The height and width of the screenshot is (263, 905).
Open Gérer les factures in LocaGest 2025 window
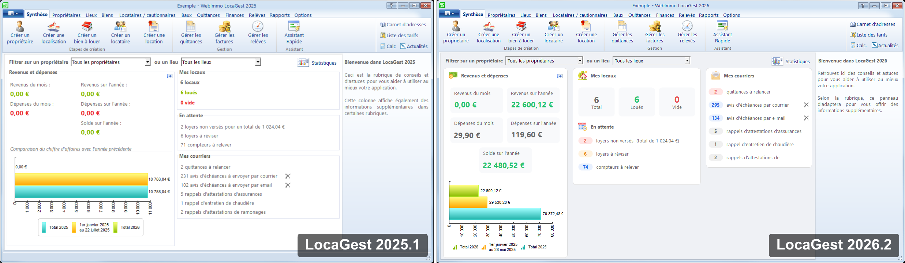tap(224, 33)
